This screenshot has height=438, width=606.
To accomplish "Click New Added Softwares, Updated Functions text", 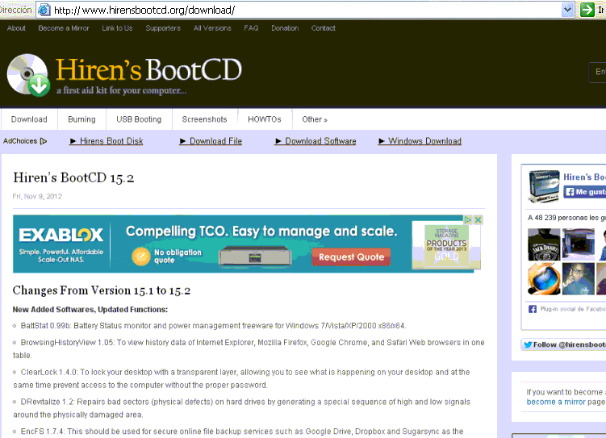I will [90, 310].
